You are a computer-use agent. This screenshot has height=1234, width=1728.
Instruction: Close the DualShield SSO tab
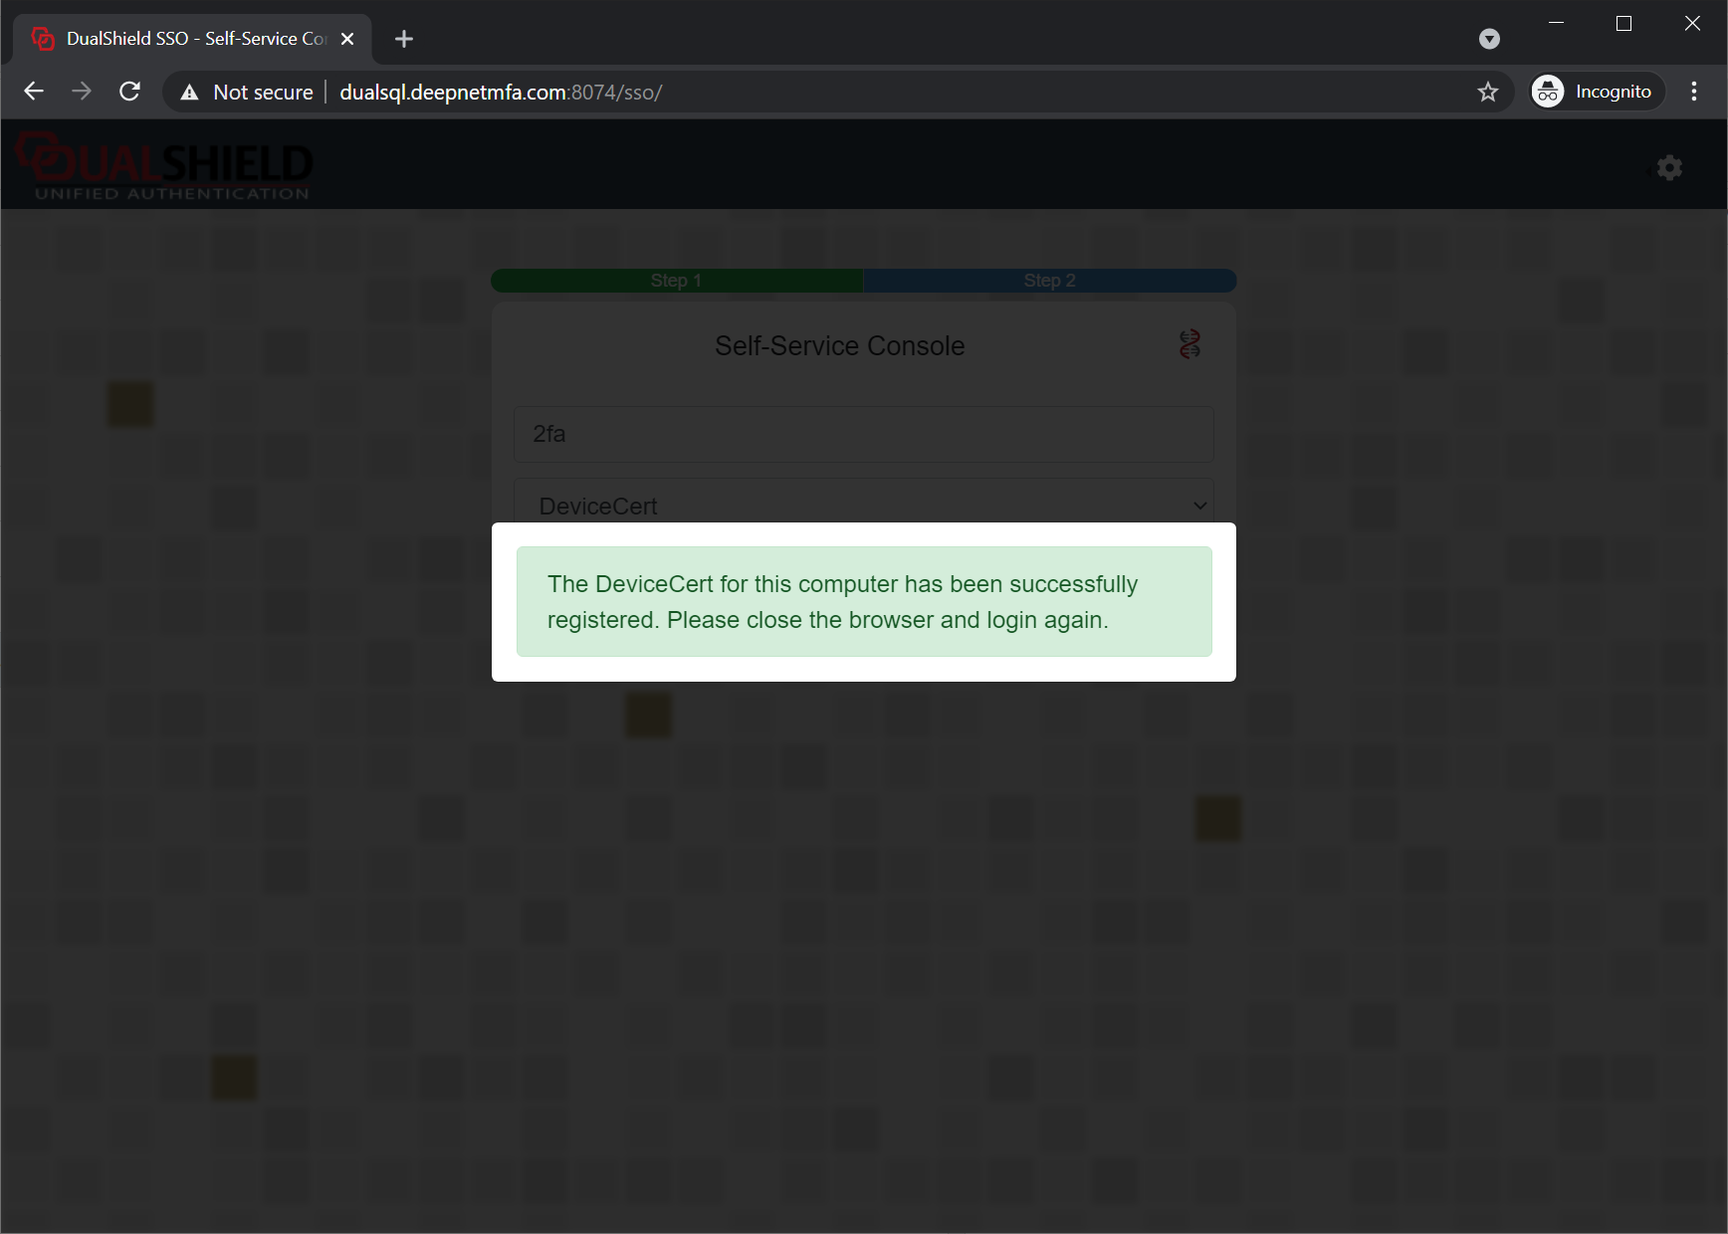pyautogui.click(x=347, y=39)
